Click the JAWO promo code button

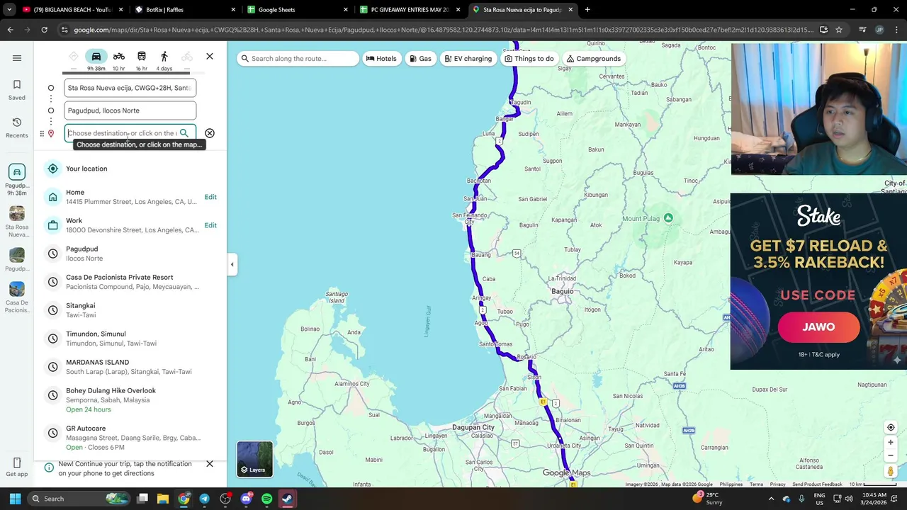(x=818, y=327)
